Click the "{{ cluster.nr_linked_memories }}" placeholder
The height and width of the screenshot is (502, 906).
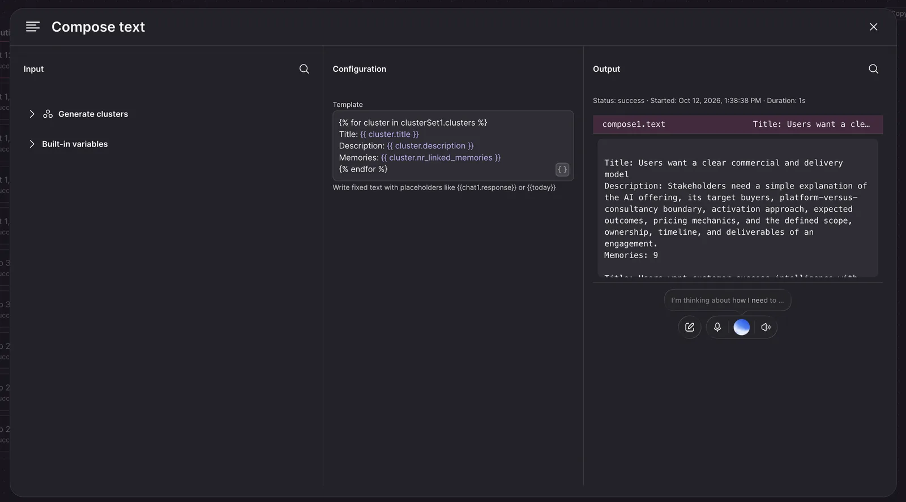441,158
